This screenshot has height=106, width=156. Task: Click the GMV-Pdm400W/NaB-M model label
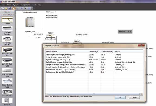[x=30, y=12]
